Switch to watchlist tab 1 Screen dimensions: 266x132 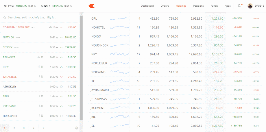click(x=5, y=128)
